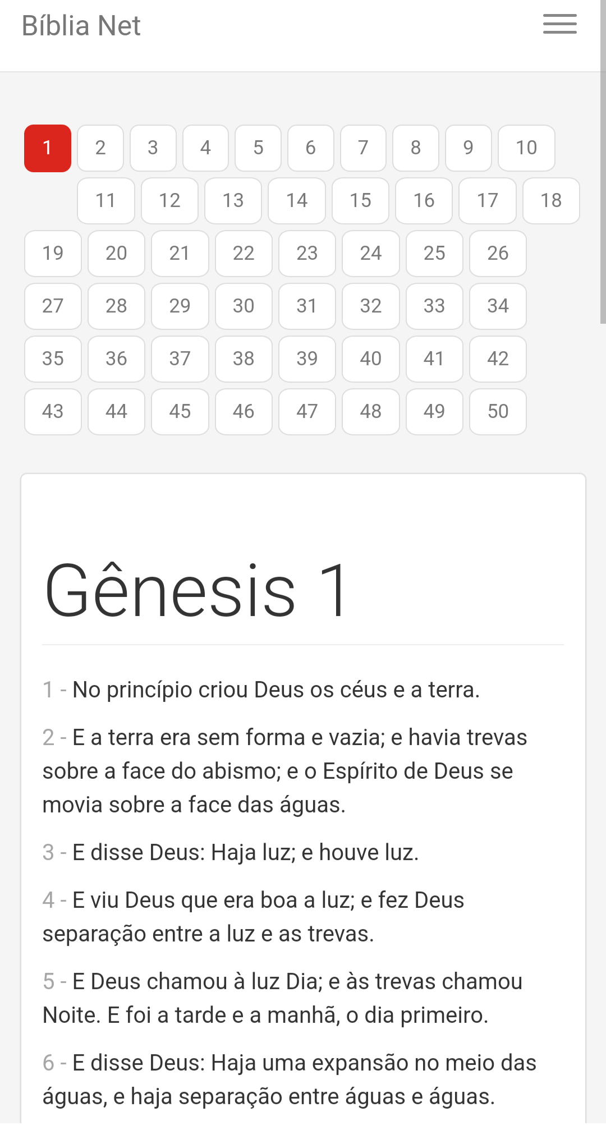Click the Gênesis 1 heading
Image resolution: width=606 pixels, height=1125 pixels.
click(196, 591)
